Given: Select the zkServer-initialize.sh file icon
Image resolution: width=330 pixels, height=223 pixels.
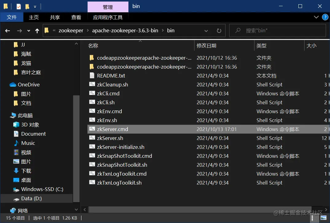Looking at the screenshot, I should coord(92,147).
